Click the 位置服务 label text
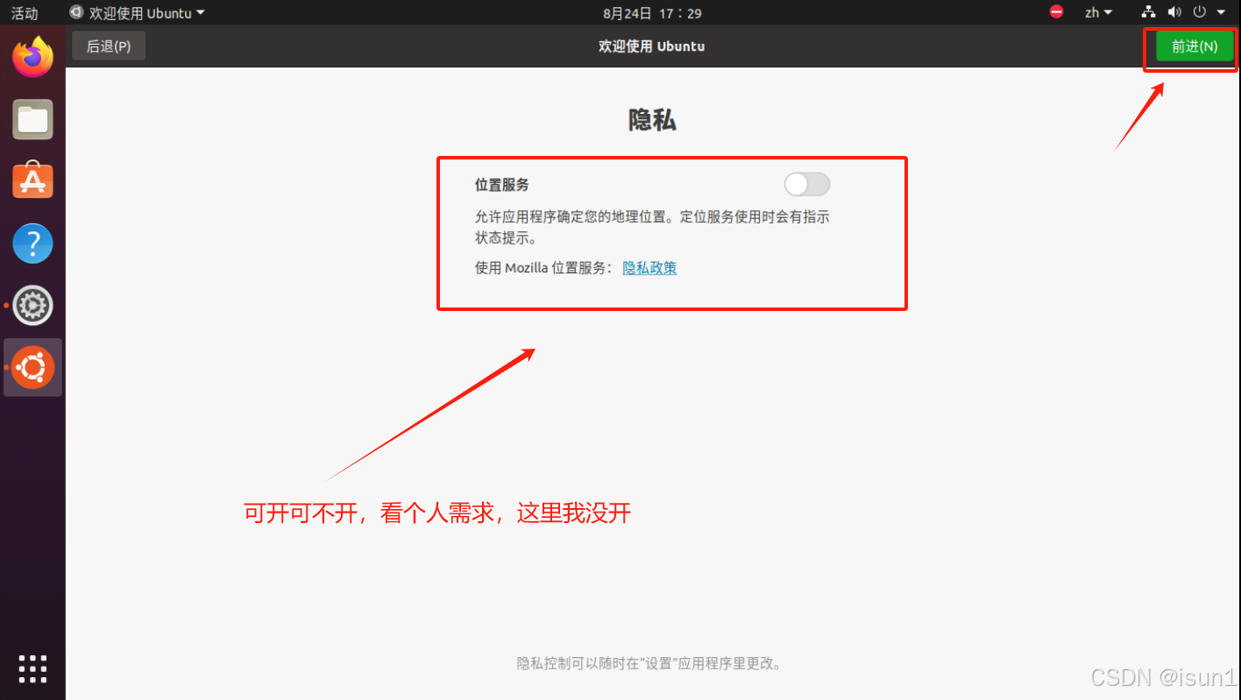The height and width of the screenshot is (700, 1241). 502,185
